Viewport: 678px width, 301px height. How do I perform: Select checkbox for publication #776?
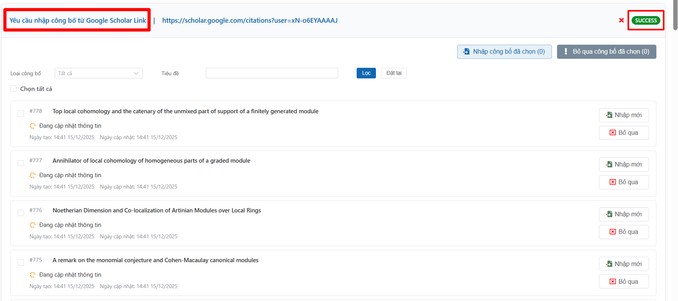click(21, 213)
